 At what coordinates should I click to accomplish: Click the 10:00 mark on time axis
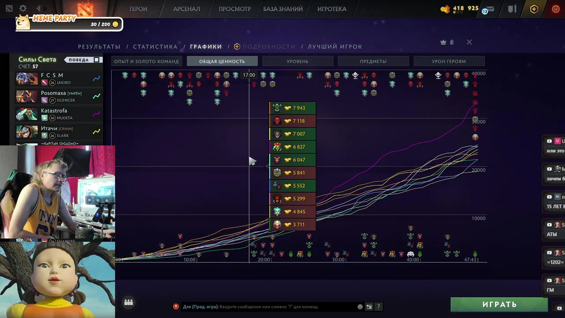(189, 260)
